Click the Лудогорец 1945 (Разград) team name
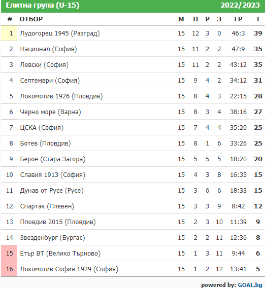This screenshot has width=265, height=288. pyautogui.click(x=60, y=33)
